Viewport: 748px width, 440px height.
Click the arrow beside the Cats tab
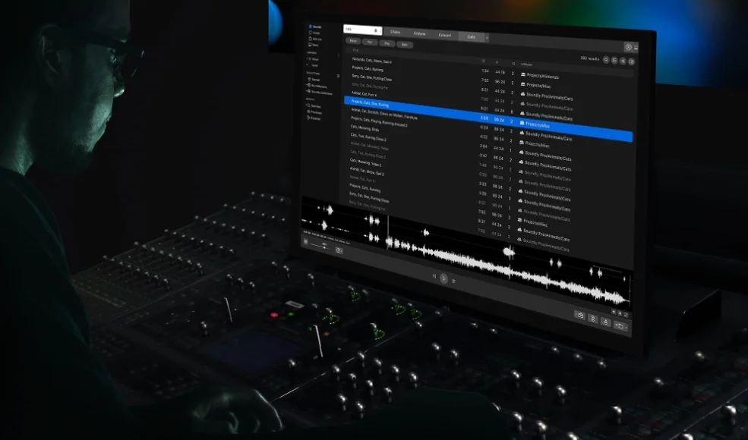coord(487,38)
